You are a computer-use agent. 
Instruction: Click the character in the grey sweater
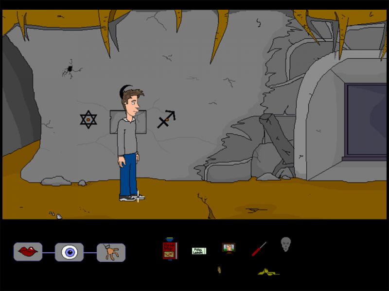[x=130, y=144]
